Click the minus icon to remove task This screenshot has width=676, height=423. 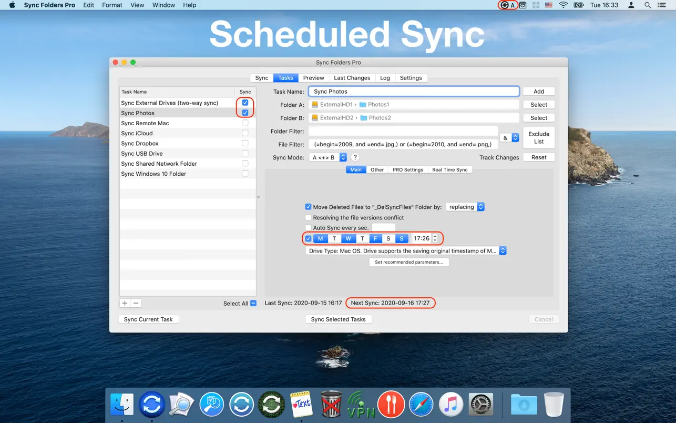pyautogui.click(x=136, y=303)
